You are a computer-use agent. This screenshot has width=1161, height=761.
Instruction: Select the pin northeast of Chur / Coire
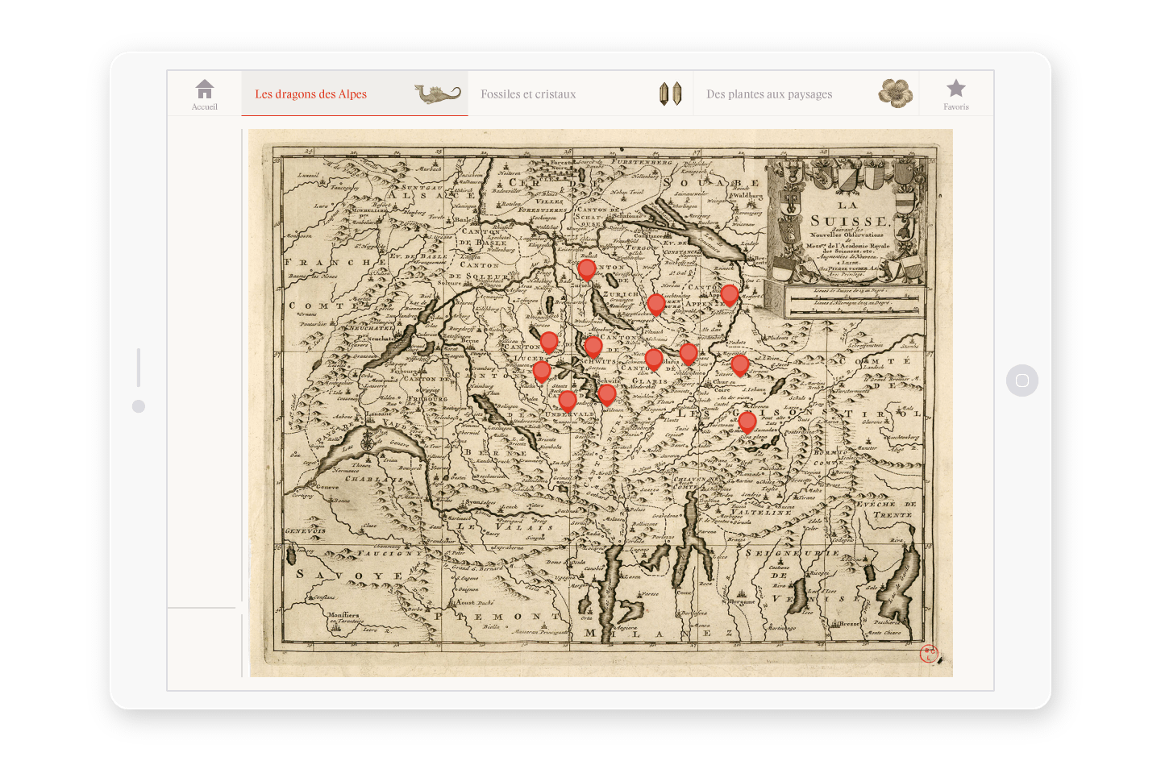click(x=740, y=366)
